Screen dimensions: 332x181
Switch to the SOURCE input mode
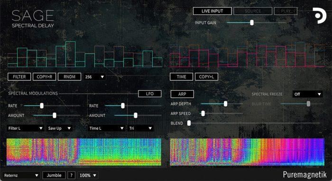point(253,11)
